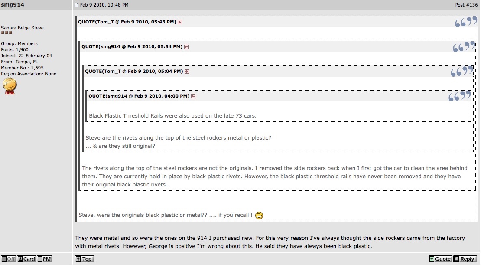Open the smg914 username profile link
The width and height of the screenshot is (481, 265).
click(13, 5)
